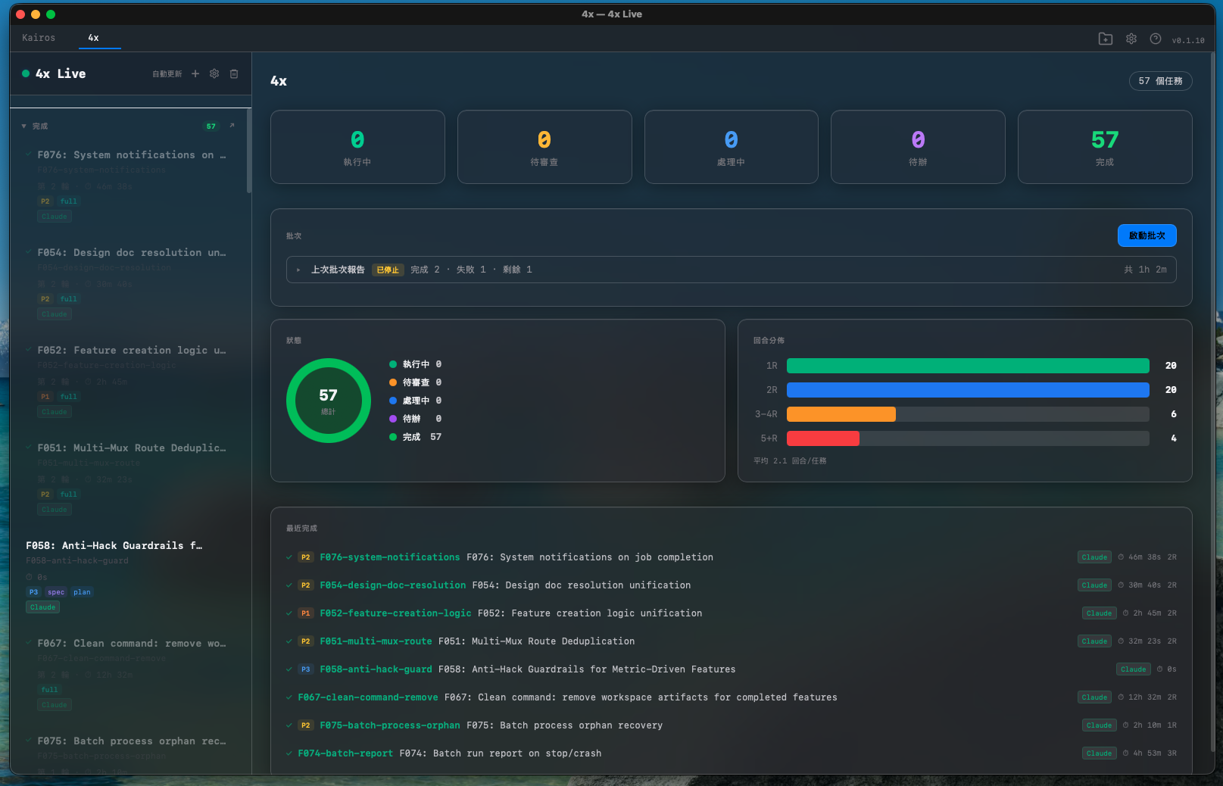Image resolution: width=1223 pixels, height=786 pixels.
Task: Click the 執行中 stat card
Action: [x=357, y=147]
